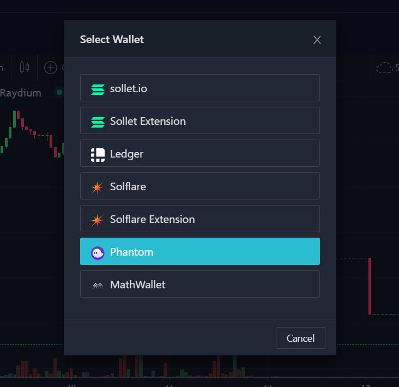
Task: Choose Solflare Extension in the list
Action: pos(199,219)
